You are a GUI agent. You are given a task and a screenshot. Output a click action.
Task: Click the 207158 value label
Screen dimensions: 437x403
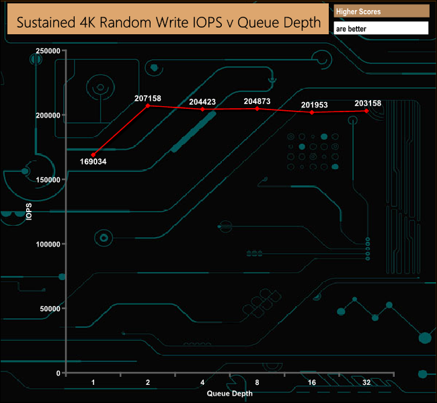point(148,98)
